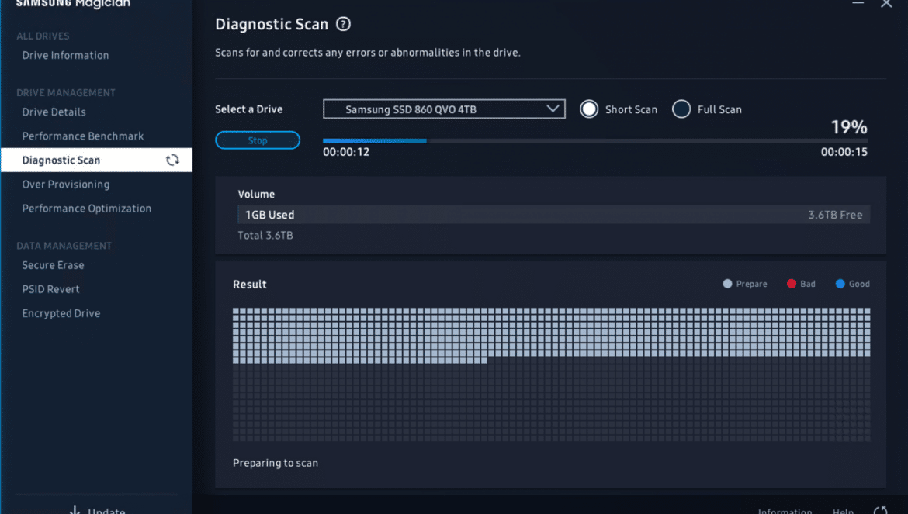Viewport: 908px width, 514px height.
Task: Select the Full Scan option
Action: point(681,109)
